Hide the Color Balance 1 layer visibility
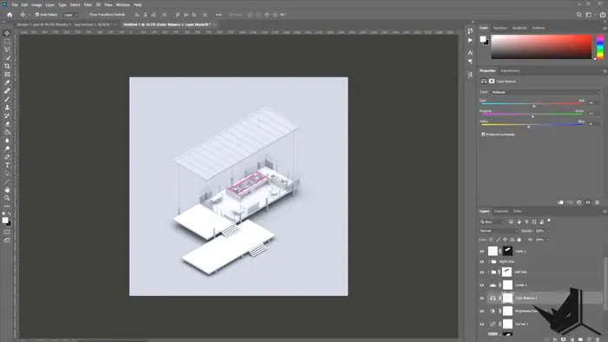608x342 pixels. tap(482, 299)
